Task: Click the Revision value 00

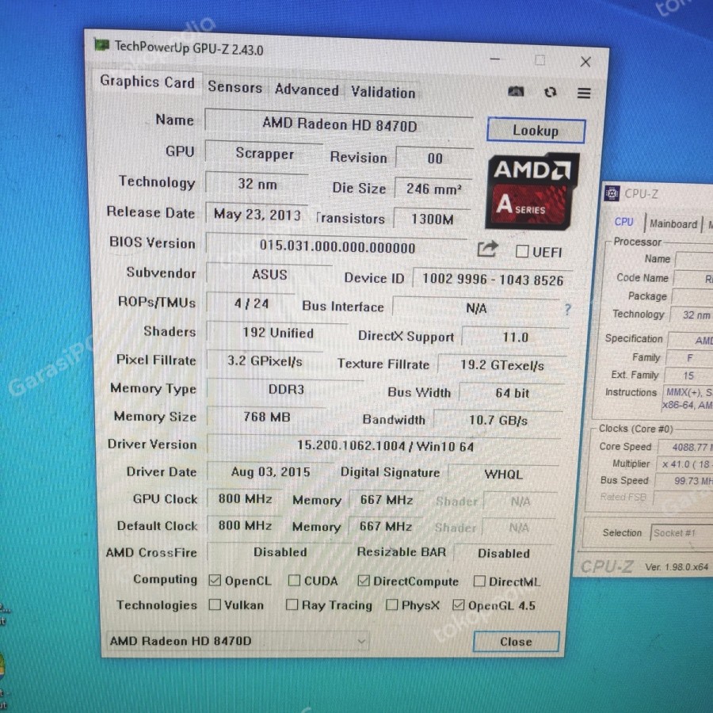Action: click(435, 158)
